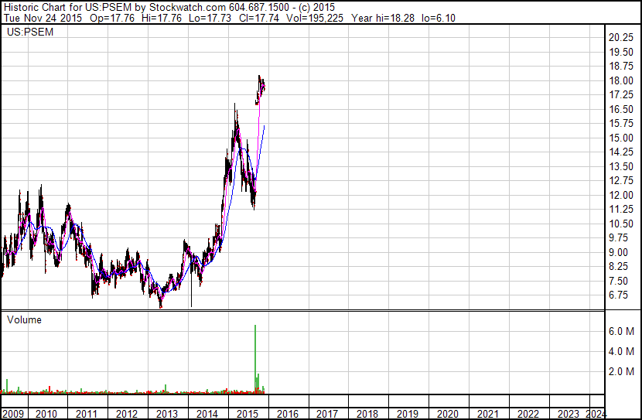Select the 2020 year label

tap(448, 414)
